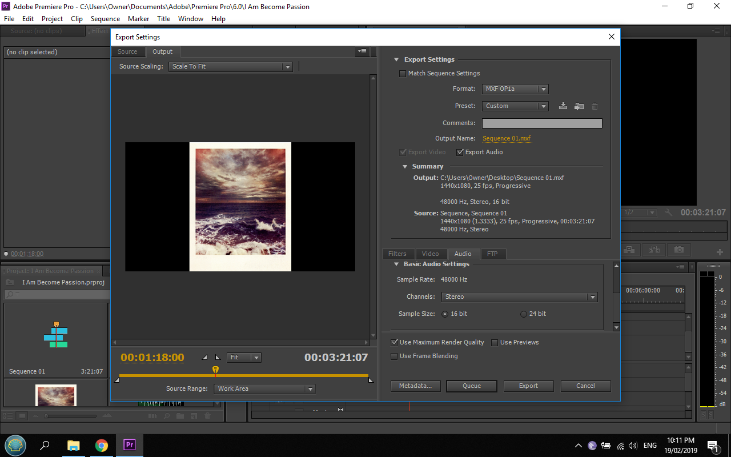
Task: Click the Project panel folder-up icon
Action: (10, 282)
